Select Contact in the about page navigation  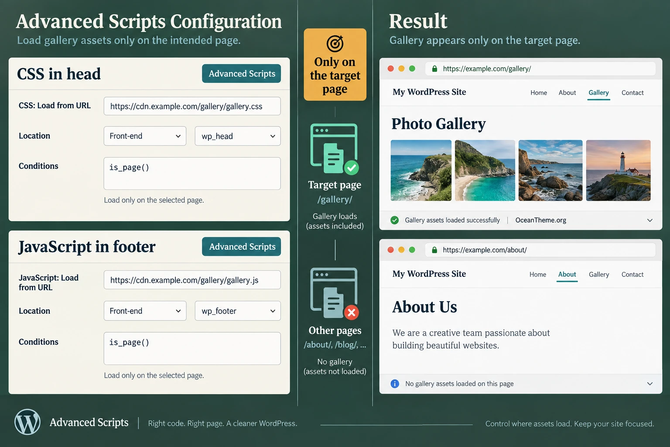click(x=632, y=275)
